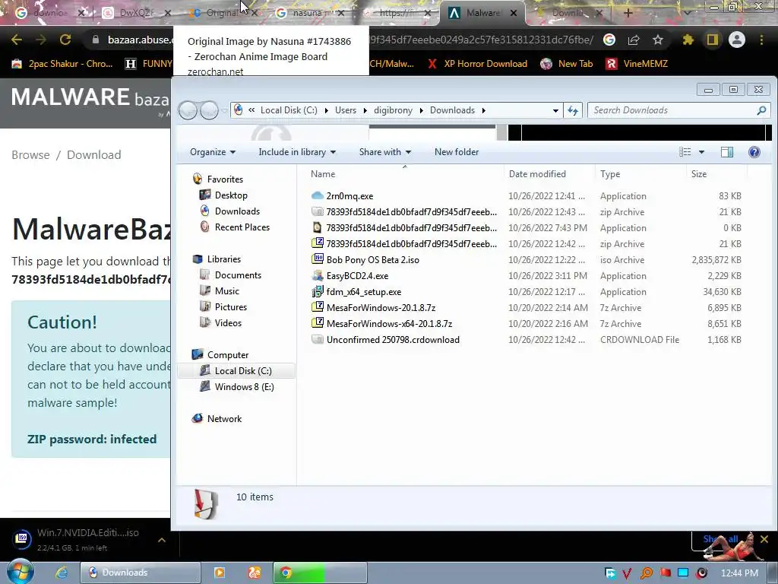This screenshot has height=584, width=778.
Task: Toggle the Explorer preview pane icon
Action: [727, 152]
